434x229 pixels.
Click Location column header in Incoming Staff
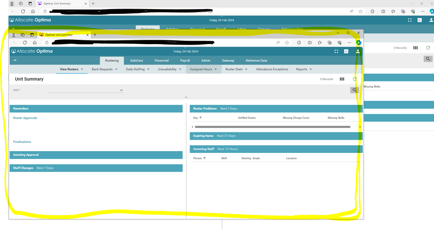coord(292,158)
